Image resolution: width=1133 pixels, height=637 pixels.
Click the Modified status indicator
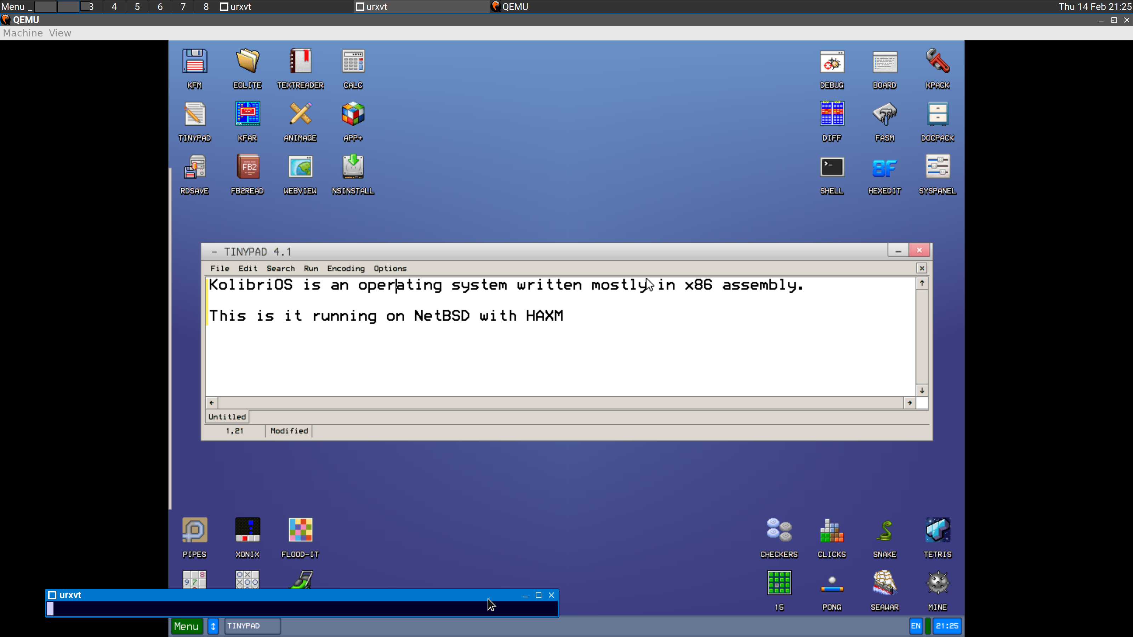[x=289, y=431]
